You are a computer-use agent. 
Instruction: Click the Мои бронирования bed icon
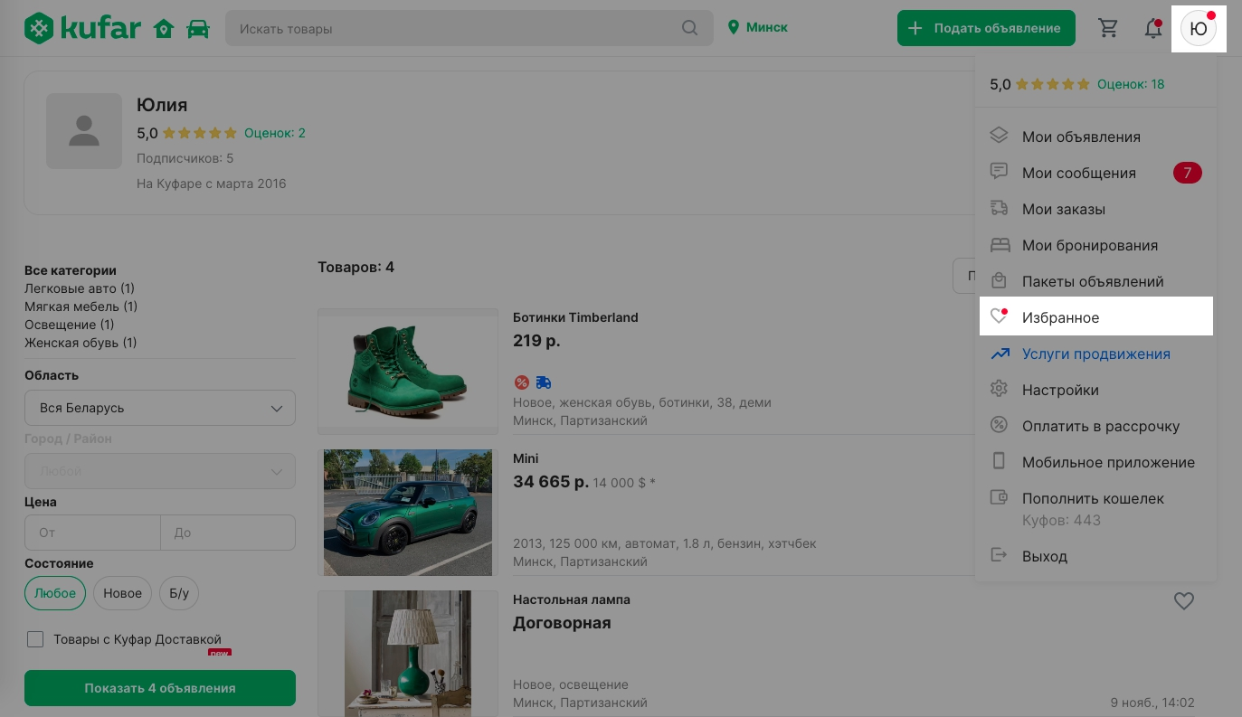(999, 244)
